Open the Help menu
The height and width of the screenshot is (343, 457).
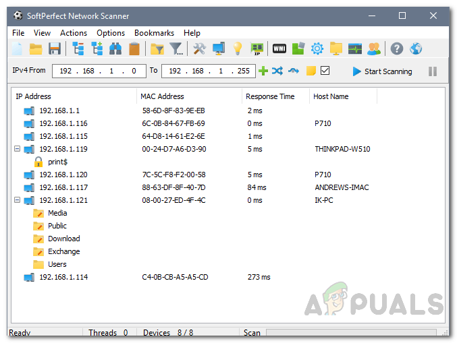192,33
